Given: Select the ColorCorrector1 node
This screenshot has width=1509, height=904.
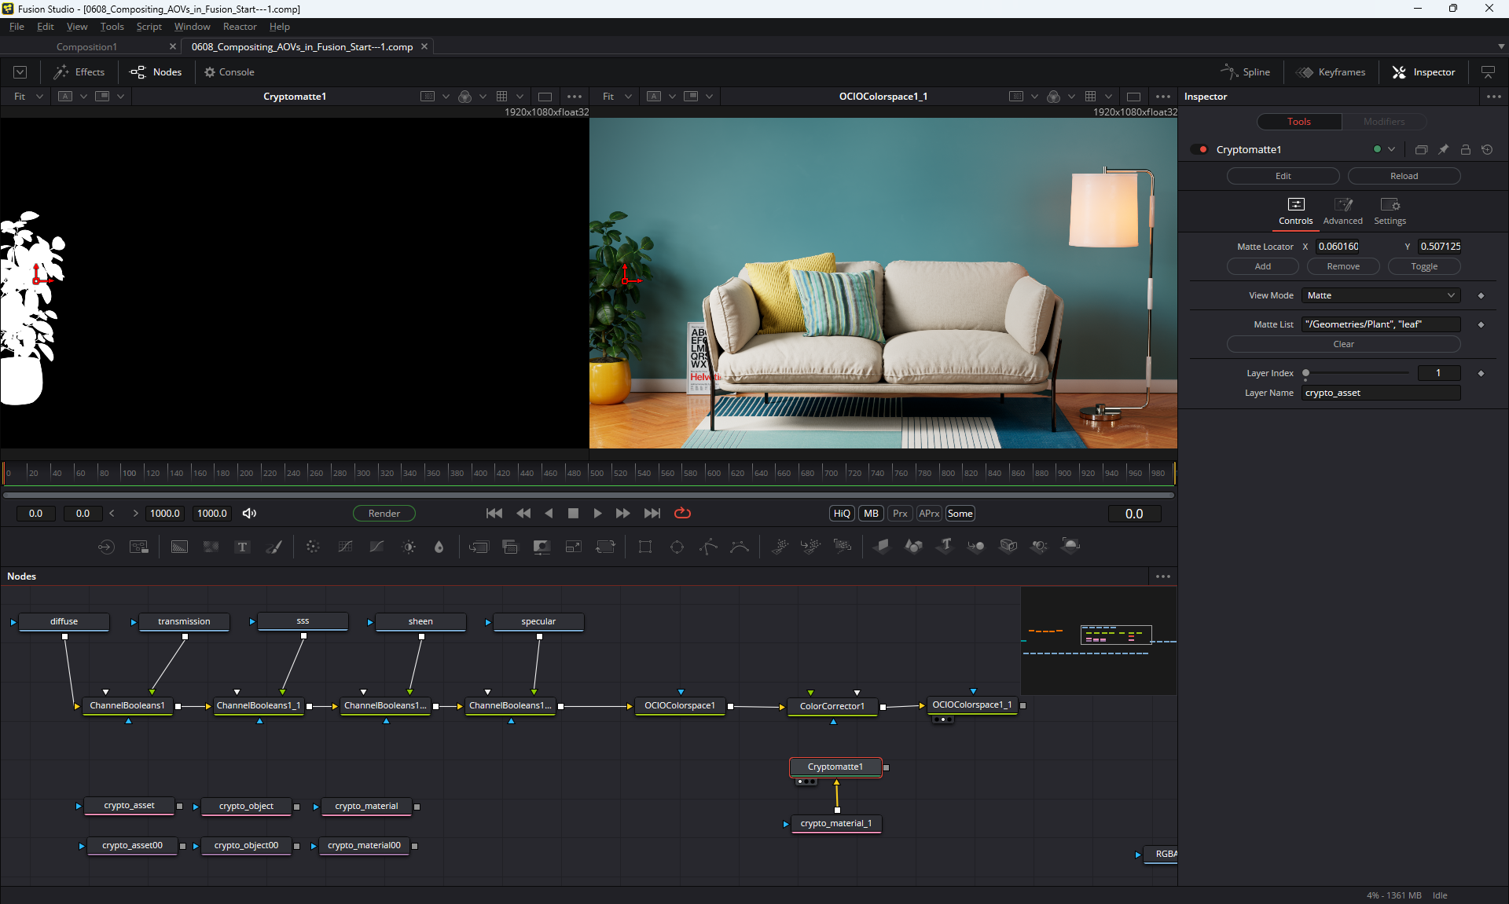Looking at the screenshot, I should point(832,706).
